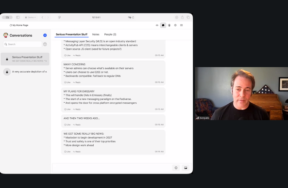Attach an image using the composer picture icon
288x188 pixels.
tap(186, 168)
